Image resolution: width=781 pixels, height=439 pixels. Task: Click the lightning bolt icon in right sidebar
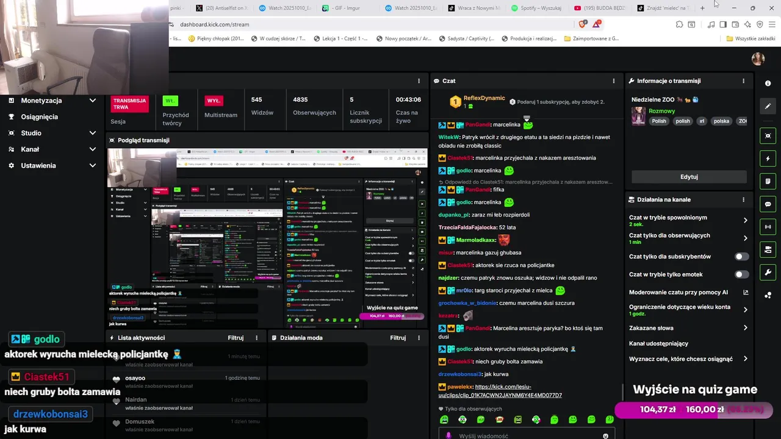point(768,159)
